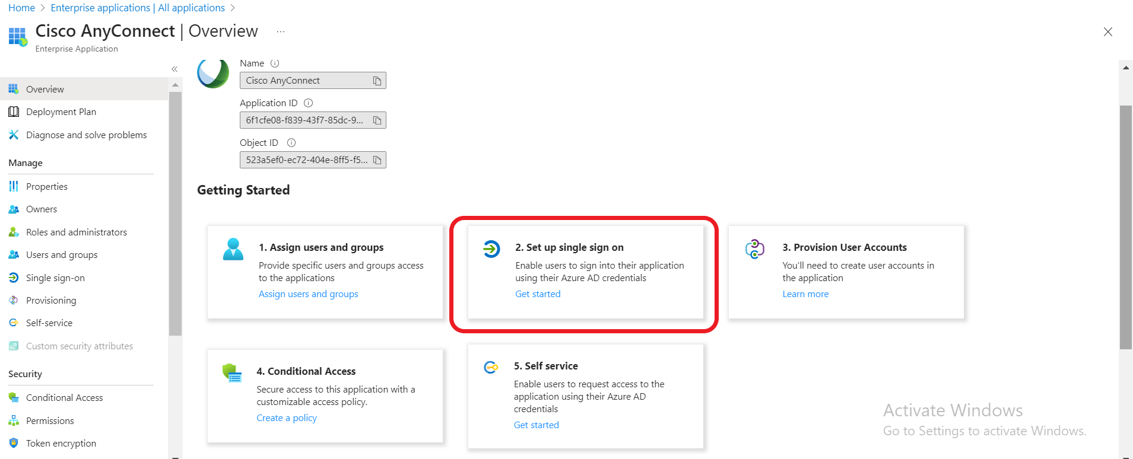The height and width of the screenshot is (459, 1133).
Task: Open Token encryption under Security
Action: (61, 444)
